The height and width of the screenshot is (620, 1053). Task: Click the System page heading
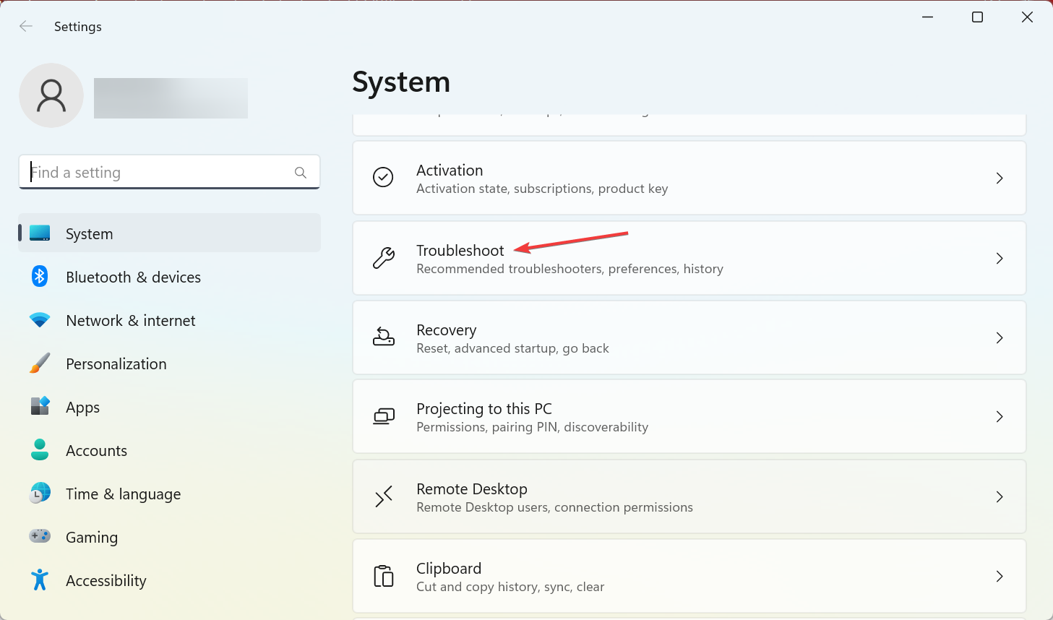pyautogui.click(x=401, y=82)
